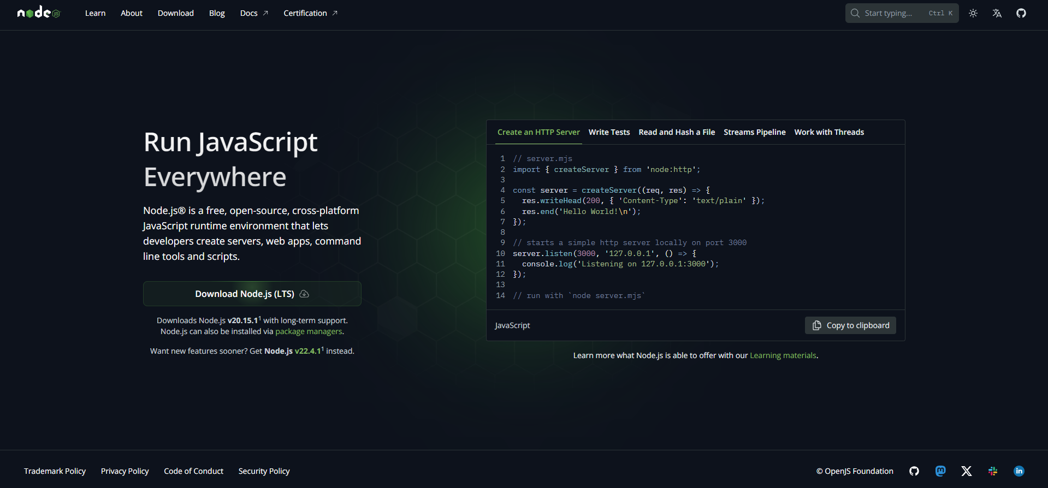Click the '// run with node server.mjs' comment
Image resolution: width=1048 pixels, height=488 pixels.
coord(579,295)
